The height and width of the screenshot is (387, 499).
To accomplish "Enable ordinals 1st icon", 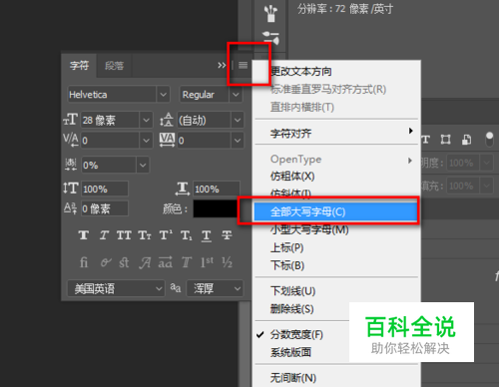I will click(207, 262).
